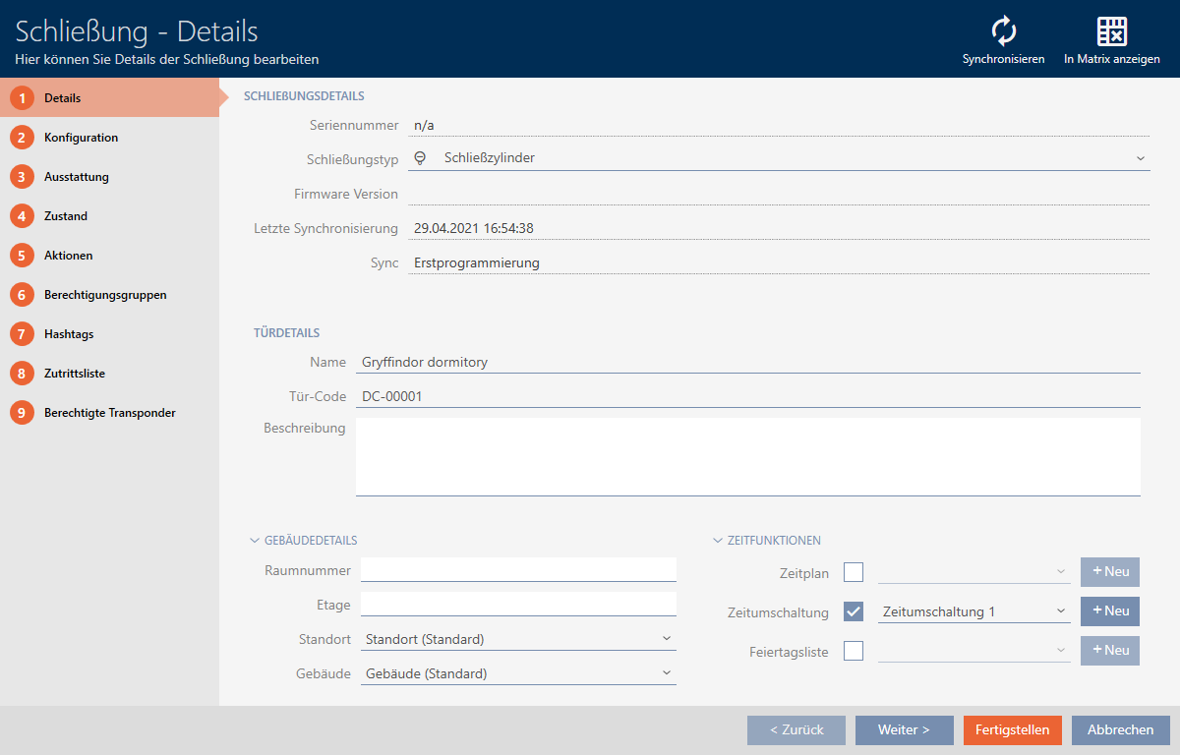Image resolution: width=1180 pixels, height=755 pixels.
Task: Click the number 2 Konfiguration step icon
Action: pos(22,138)
